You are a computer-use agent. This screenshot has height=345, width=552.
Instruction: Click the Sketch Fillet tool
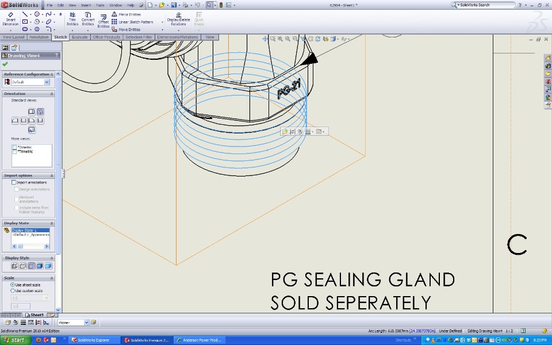click(48, 29)
